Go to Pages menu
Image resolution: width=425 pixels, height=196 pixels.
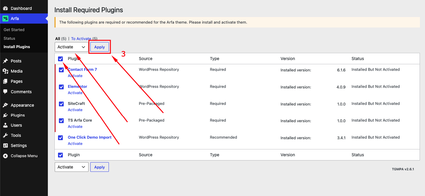24,81
